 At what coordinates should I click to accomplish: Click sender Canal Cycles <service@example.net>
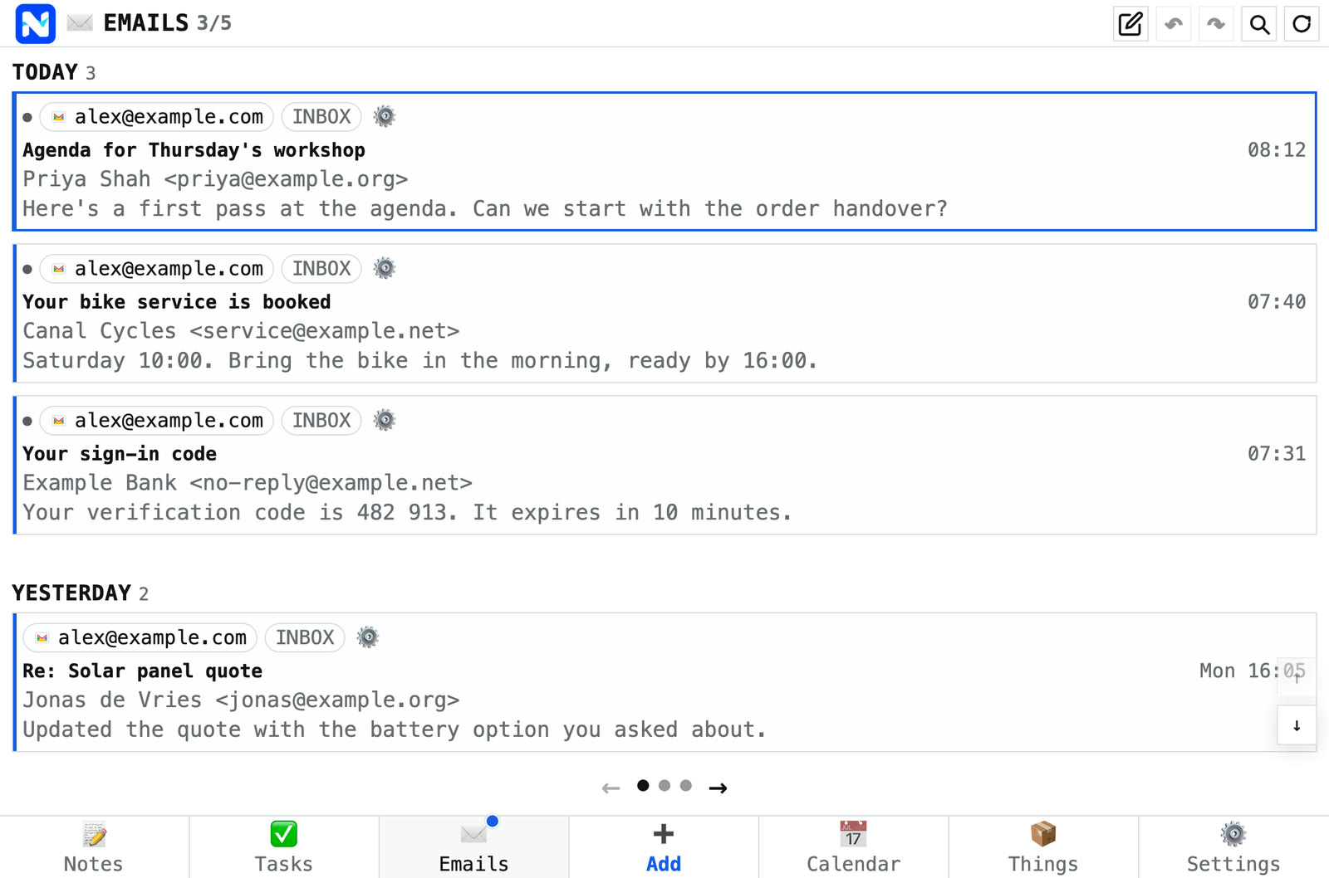241,331
